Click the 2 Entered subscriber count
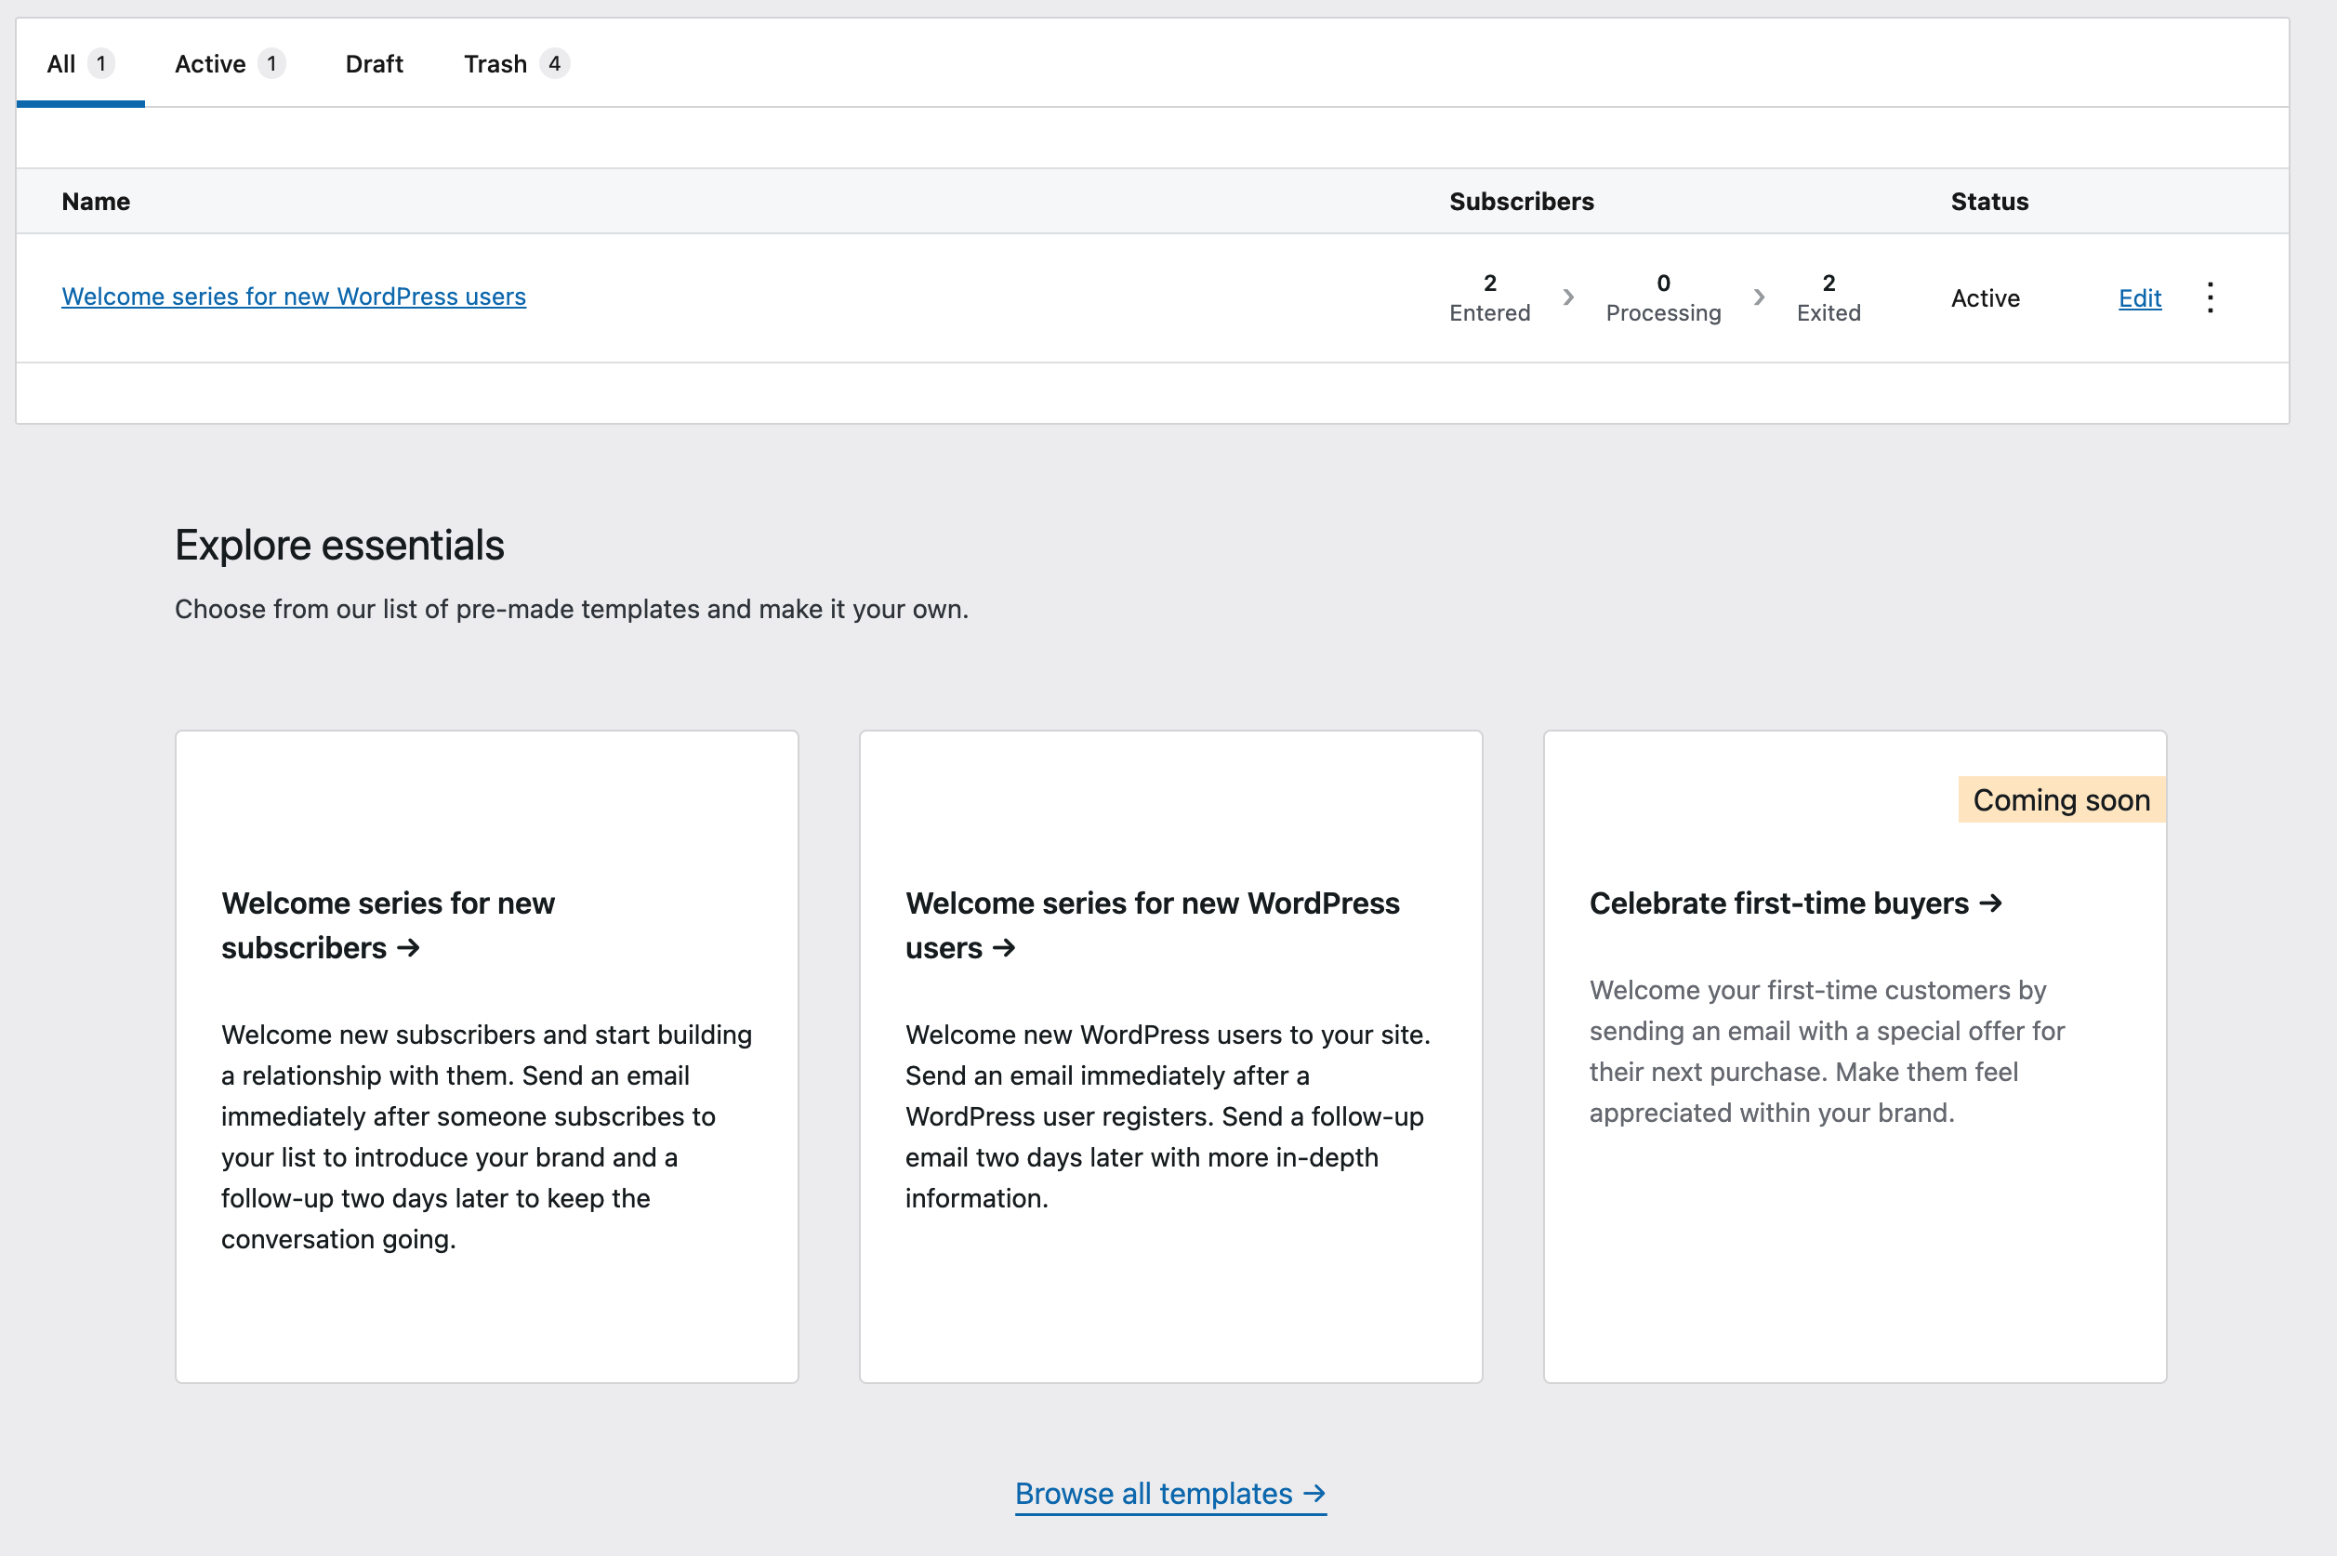The image size is (2337, 1556). pos(1489,297)
